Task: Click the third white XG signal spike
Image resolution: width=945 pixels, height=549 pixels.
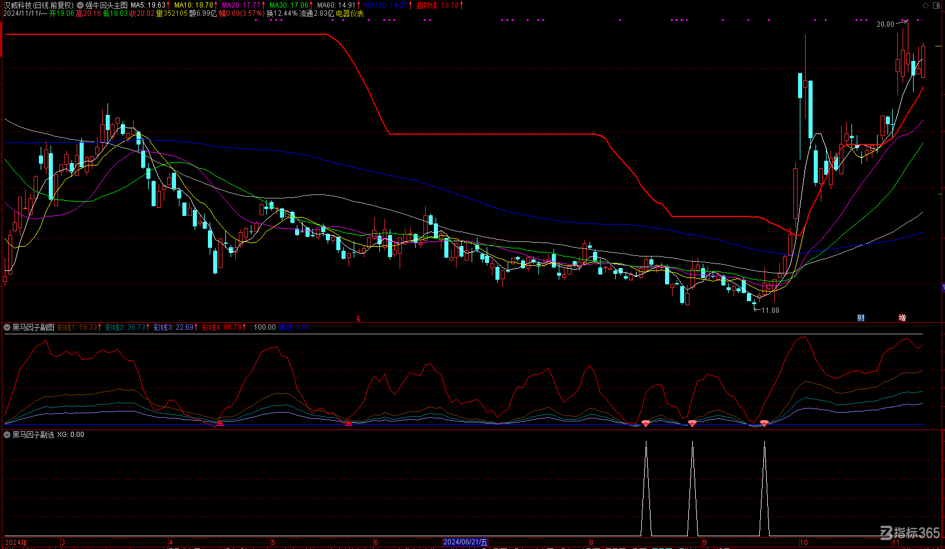Action: click(764, 489)
